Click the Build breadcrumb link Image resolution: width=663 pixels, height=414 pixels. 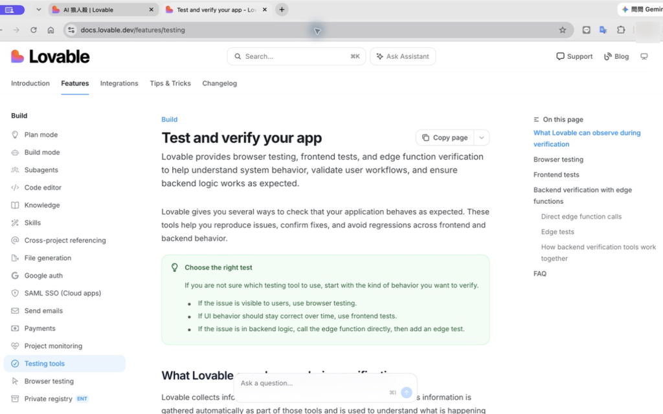tap(169, 120)
